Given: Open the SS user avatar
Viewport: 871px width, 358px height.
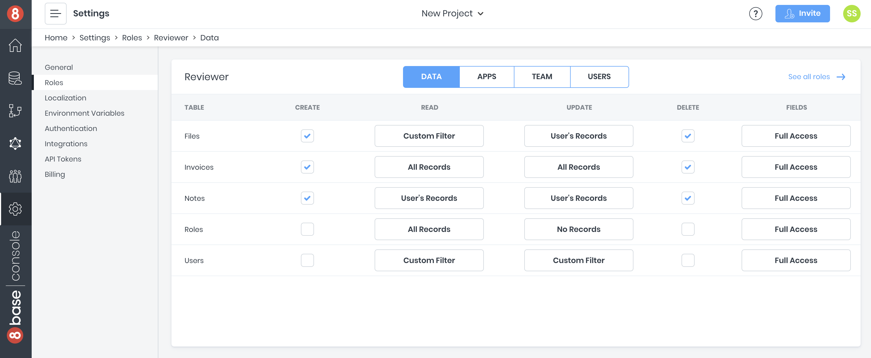Looking at the screenshot, I should pyautogui.click(x=851, y=14).
